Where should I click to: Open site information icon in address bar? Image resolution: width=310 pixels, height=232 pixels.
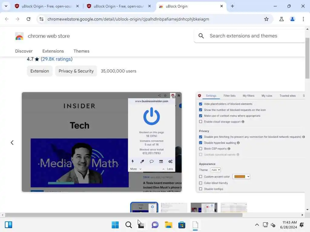coord(41,19)
